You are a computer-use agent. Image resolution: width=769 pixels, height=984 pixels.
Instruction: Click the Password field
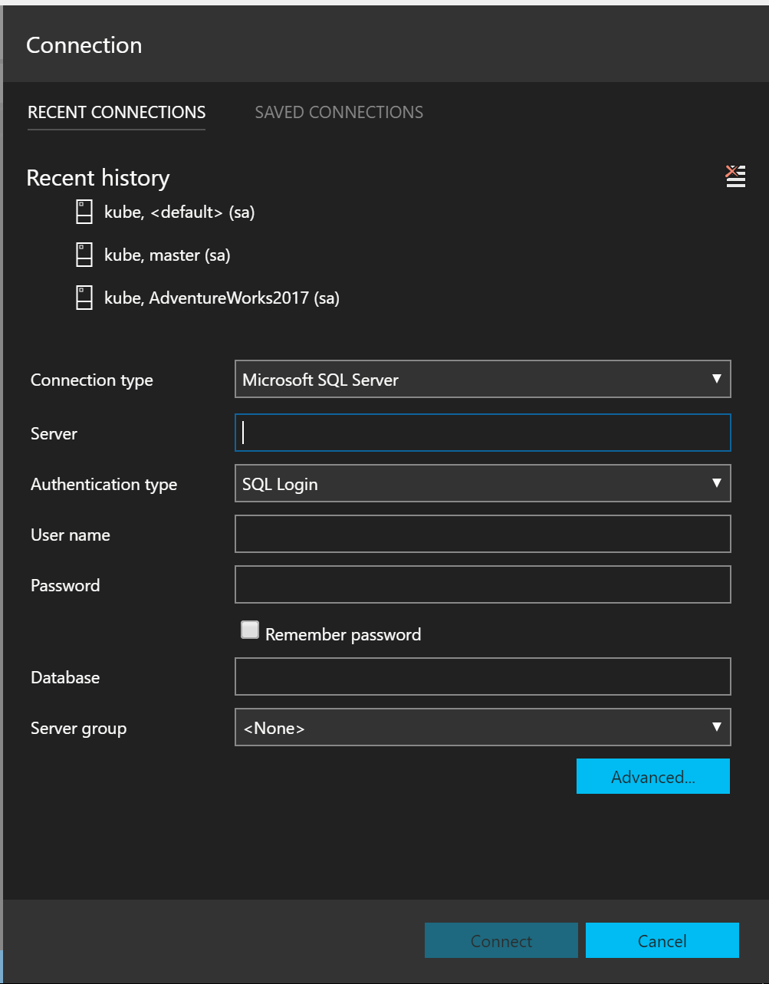(x=482, y=584)
